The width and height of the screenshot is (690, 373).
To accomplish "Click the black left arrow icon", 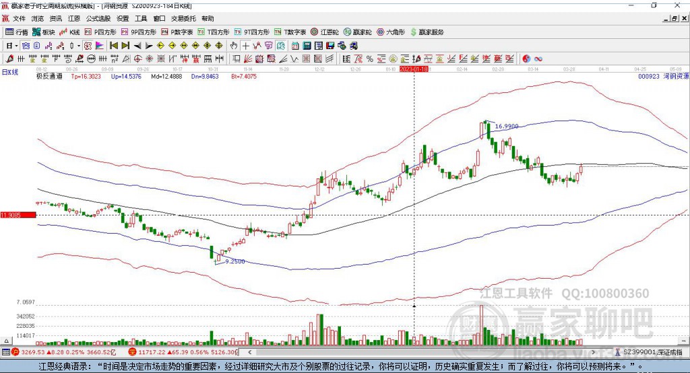I will coord(137,46).
